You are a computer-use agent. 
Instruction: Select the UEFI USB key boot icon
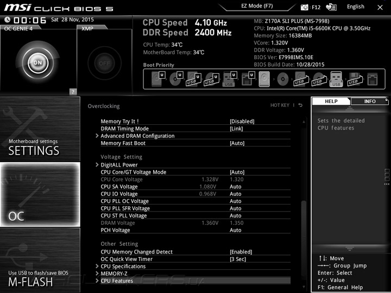click(x=229, y=79)
